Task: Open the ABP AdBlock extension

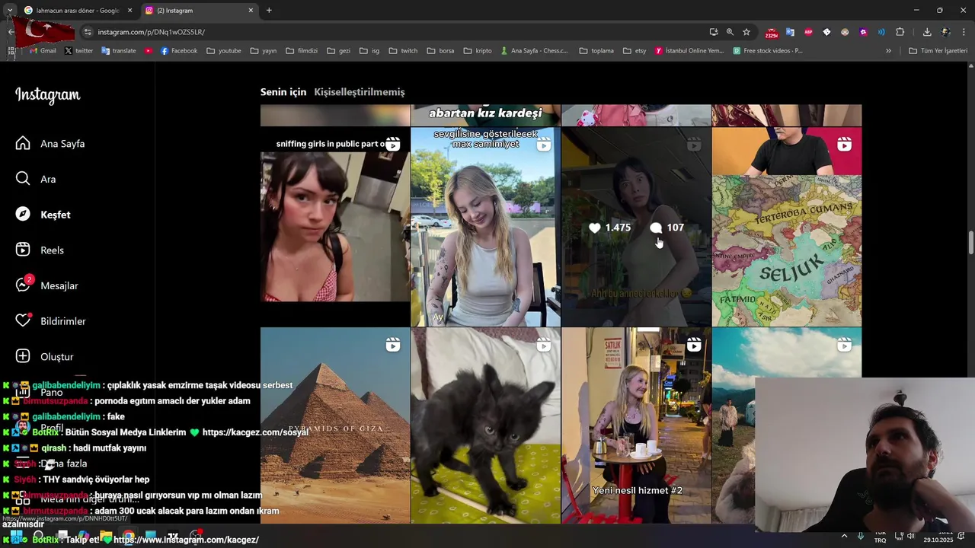Action: coord(808,32)
